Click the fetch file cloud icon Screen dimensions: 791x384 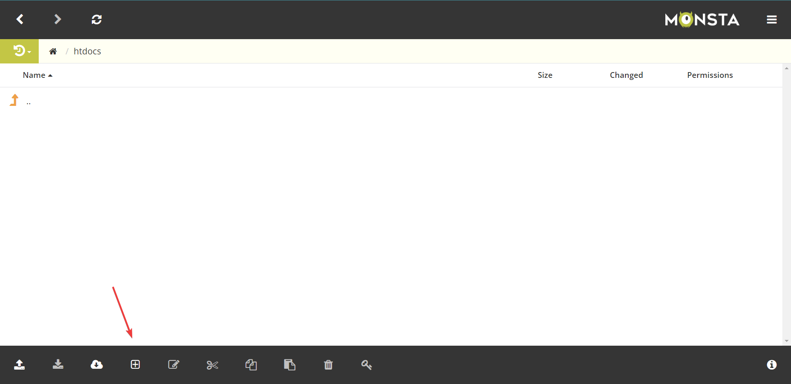[97, 365]
